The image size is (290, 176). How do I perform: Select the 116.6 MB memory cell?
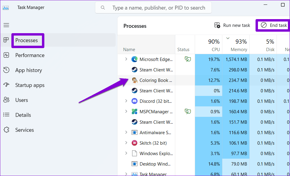236,132
